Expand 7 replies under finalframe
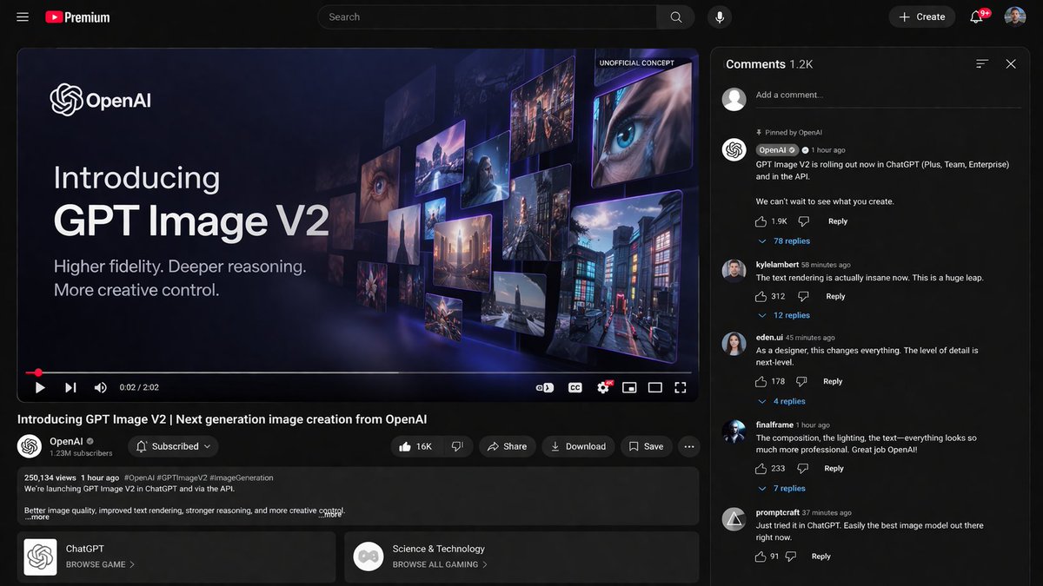 (x=782, y=489)
